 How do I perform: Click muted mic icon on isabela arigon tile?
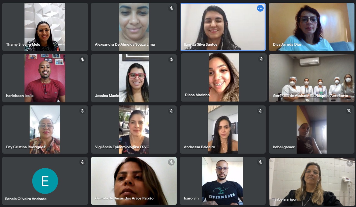[350, 163]
